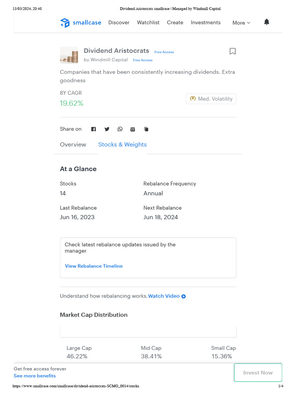The image size is (296, 395).
Task: Bookmark the Dividend Aristocrats smallcase
Action: point(232,51)
